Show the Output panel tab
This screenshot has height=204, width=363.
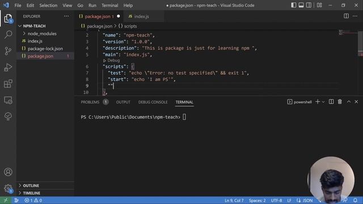[x=123, y=102]
